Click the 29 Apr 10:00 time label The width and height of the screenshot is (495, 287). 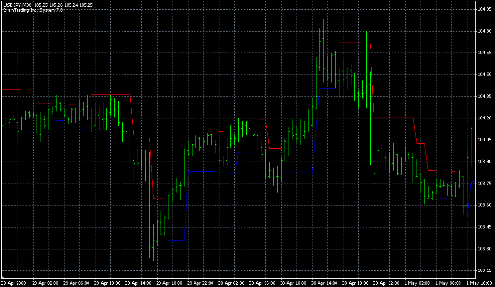click(x=107, y=283)
